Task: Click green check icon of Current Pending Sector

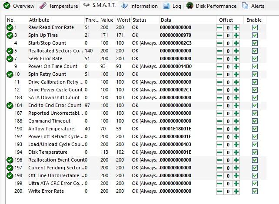Action: point(10,168)
